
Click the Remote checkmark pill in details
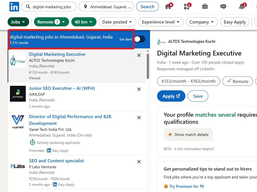(238, 81)
